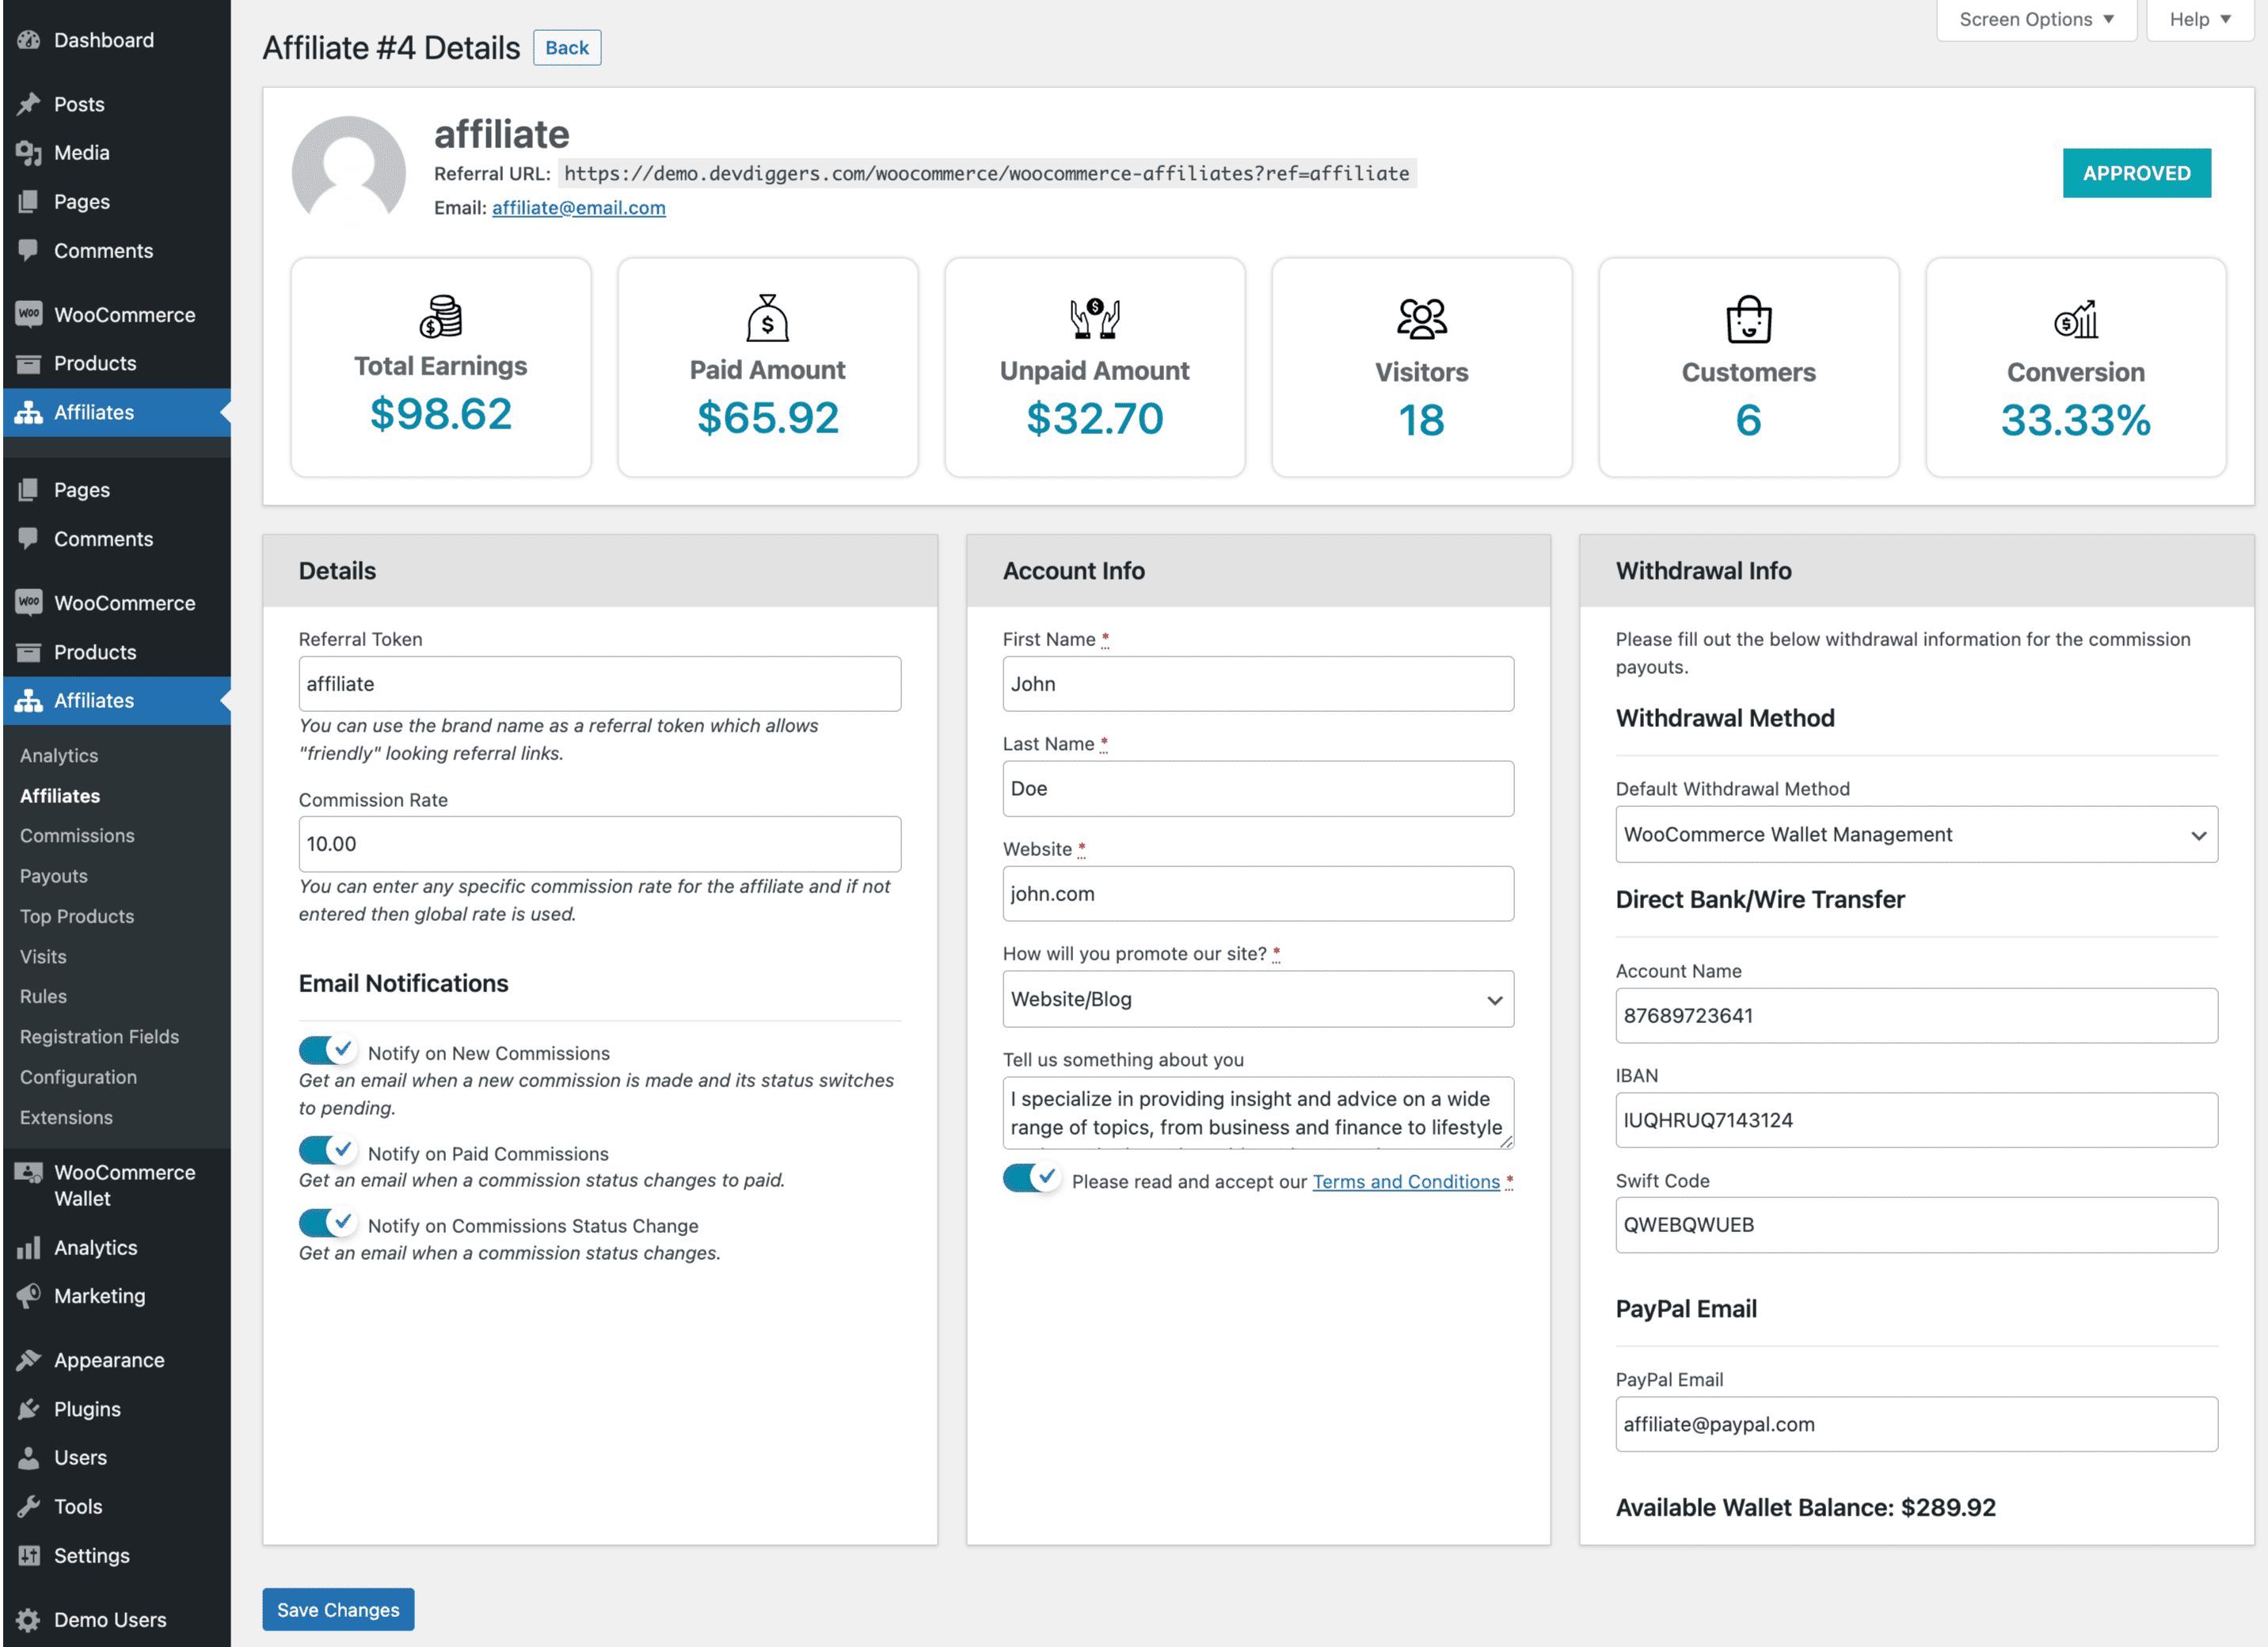Screen dimensions: 2268x1647
Task: Open the affiliate@email.com email link
Action: tap(578, 207)
